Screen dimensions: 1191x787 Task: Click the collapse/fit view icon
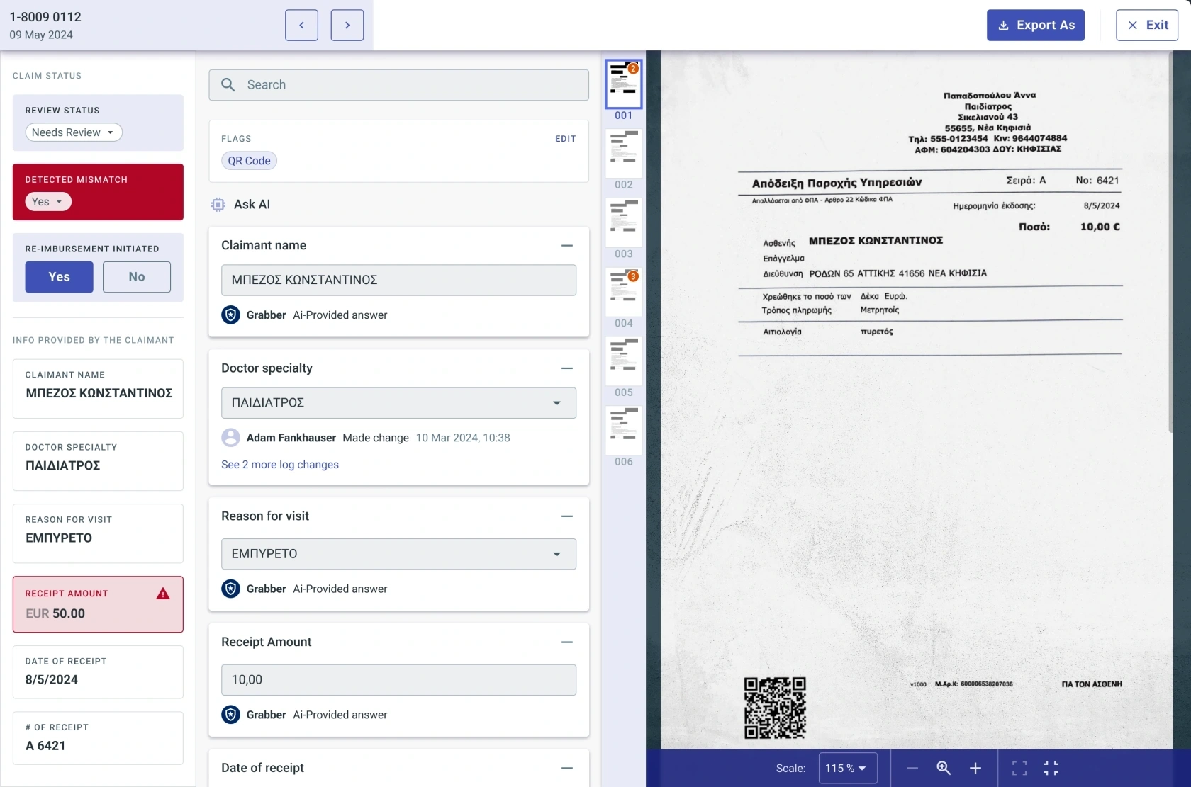pyautogui.click(x=1051, y=768)
